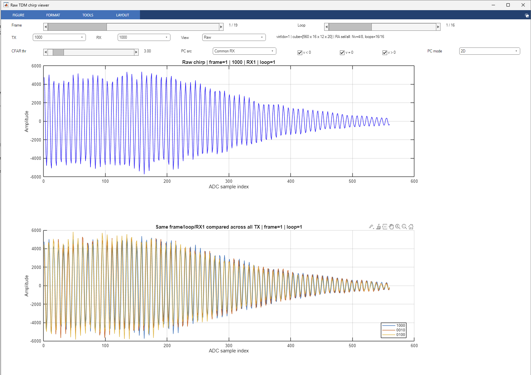Open the TOOLS tab
Viewport: 531px width, 375px height.
(x=88, y=15)
